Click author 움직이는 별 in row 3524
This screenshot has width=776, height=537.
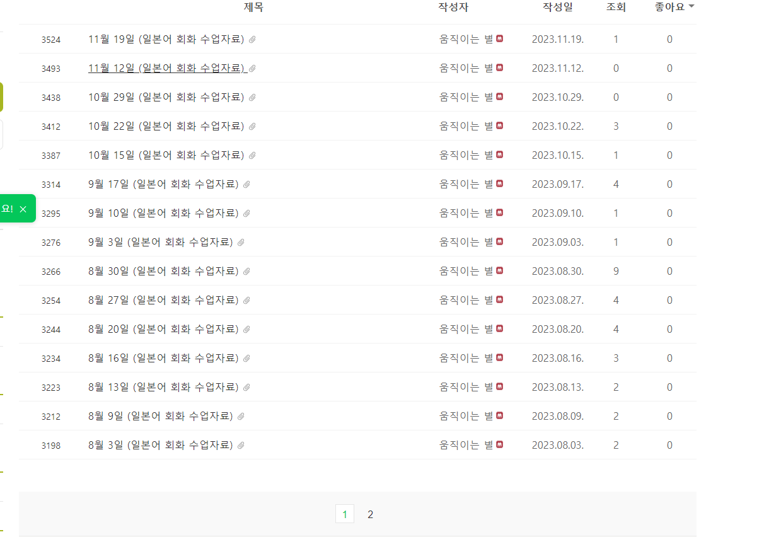tap(466, 39)
